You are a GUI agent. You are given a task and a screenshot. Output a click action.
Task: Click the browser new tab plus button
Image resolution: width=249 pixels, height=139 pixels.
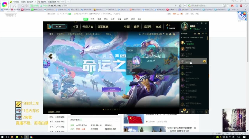[x=68, y=2]
